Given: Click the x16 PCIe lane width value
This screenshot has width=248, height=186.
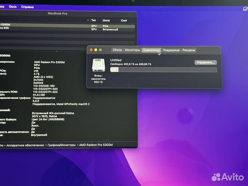Looking at the screenshot, I should (36, 71).
